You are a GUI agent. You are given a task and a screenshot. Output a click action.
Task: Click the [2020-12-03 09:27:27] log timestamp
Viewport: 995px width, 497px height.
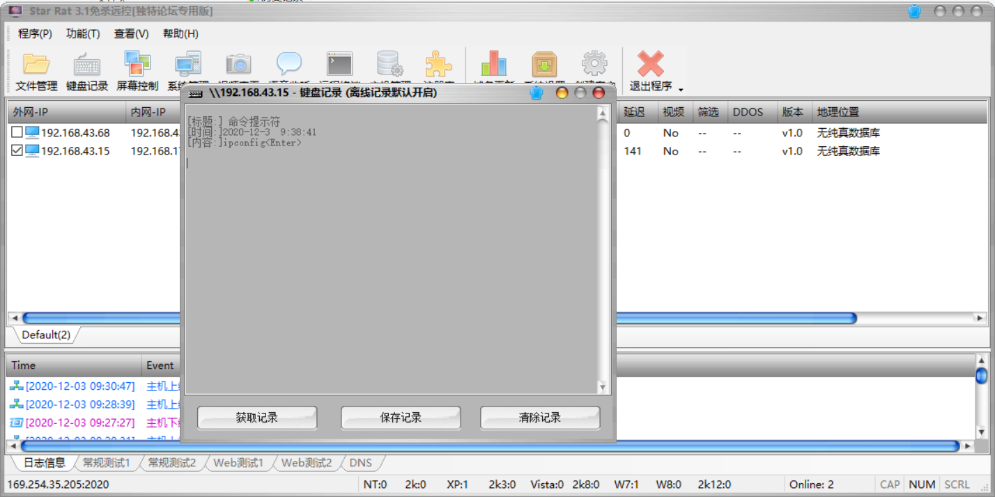(80, 423)
